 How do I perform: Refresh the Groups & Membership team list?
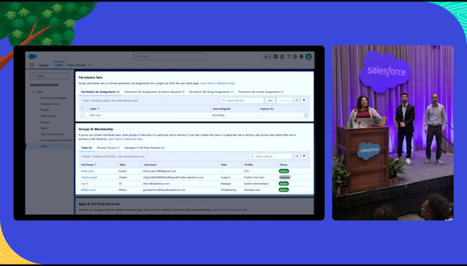[x=297, y=157]
